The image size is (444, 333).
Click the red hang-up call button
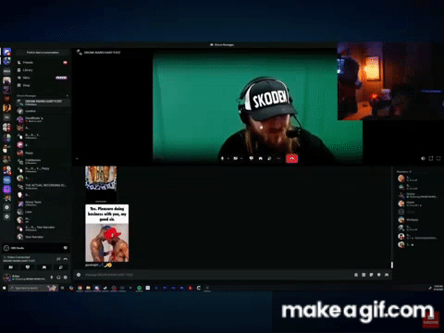coord(291,158)
